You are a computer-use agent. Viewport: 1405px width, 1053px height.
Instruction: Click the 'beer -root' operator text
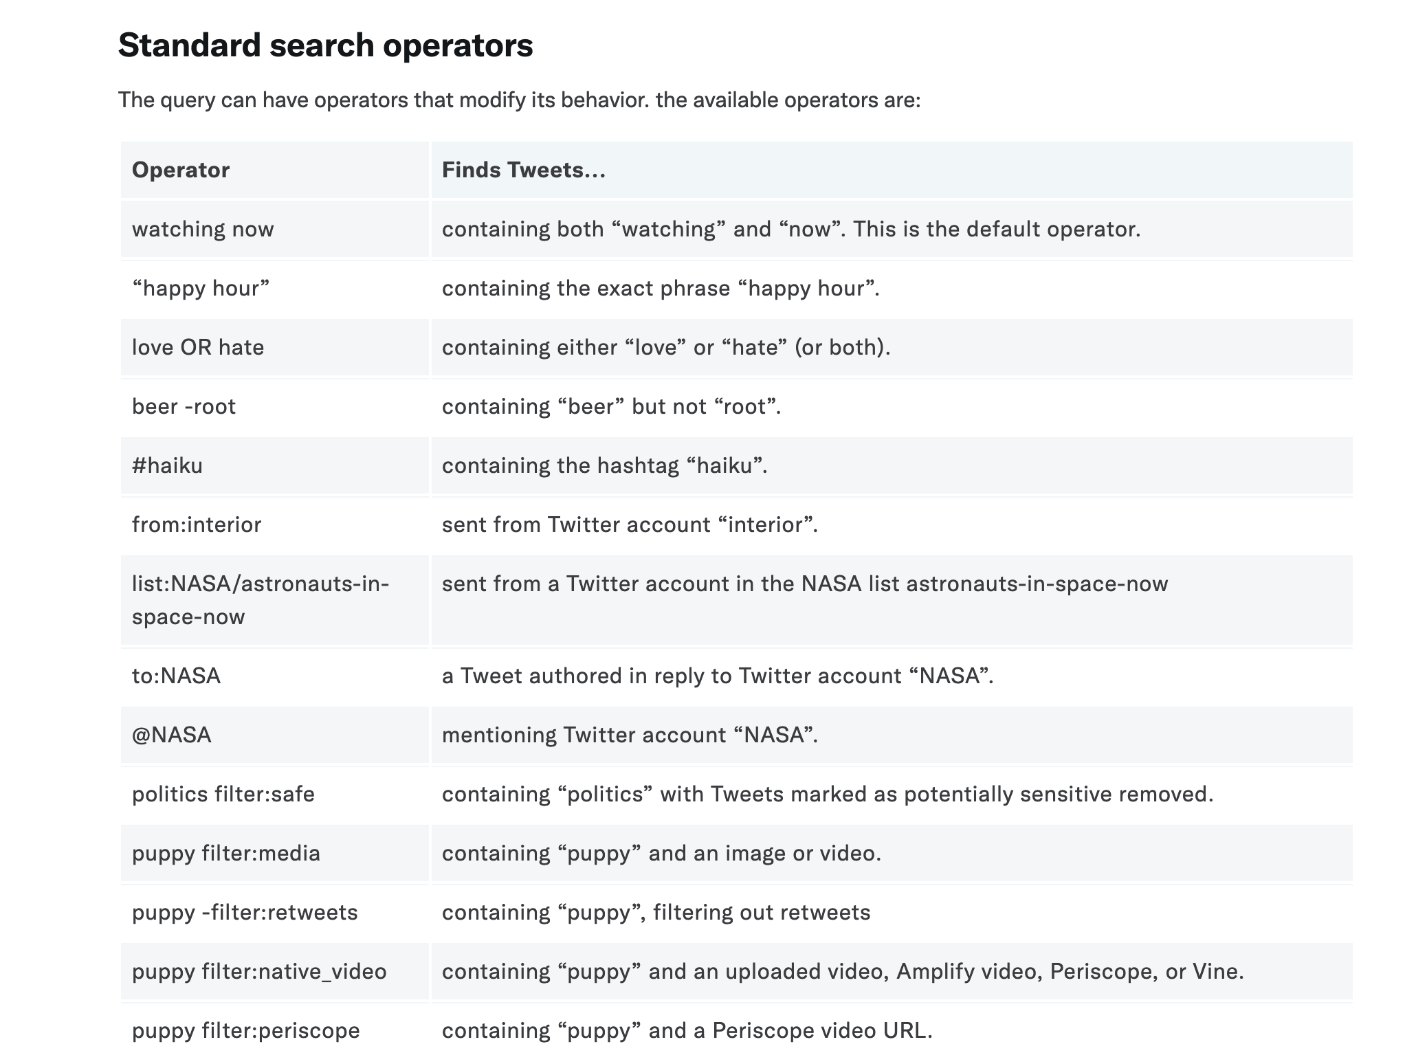(184, 406)
